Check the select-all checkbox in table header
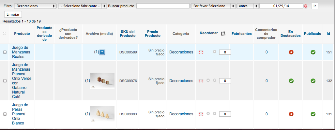 tap(5, 34)
